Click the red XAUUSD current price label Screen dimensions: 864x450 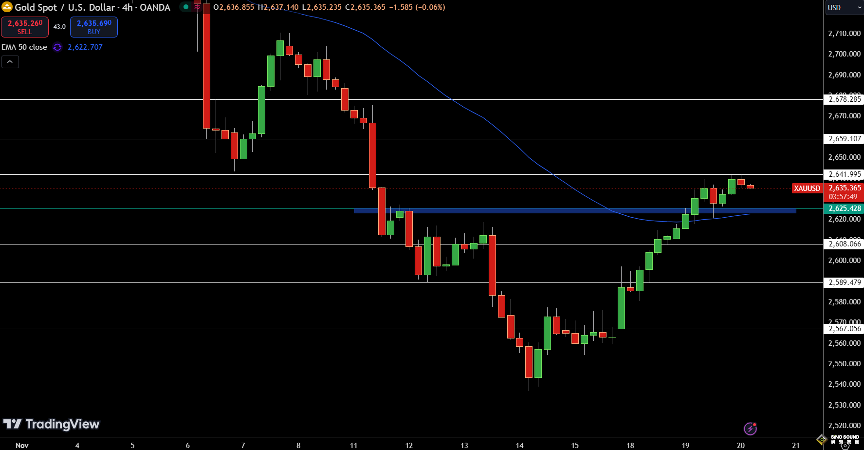[807, 188]
